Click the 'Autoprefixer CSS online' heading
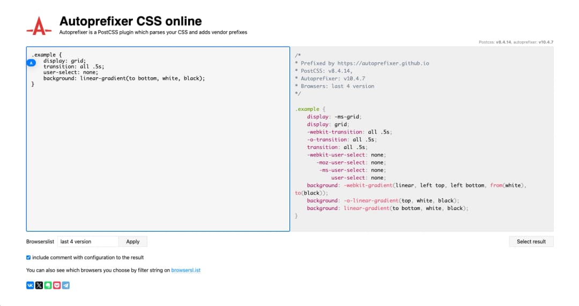Image resolution: width=579 pixels, height=306 pixels. 130,21
